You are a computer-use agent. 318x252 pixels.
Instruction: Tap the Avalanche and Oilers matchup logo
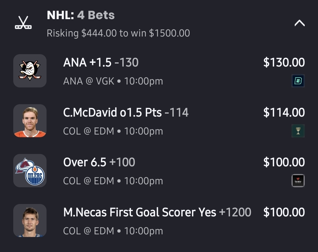30,171
